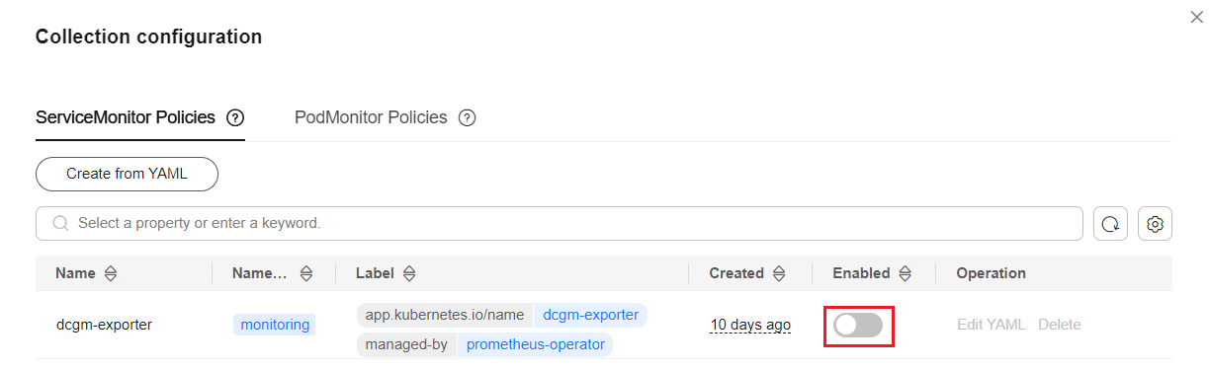Click Create from YAML button
This screenshot has width=1209, height=370.
click(127, 174)
